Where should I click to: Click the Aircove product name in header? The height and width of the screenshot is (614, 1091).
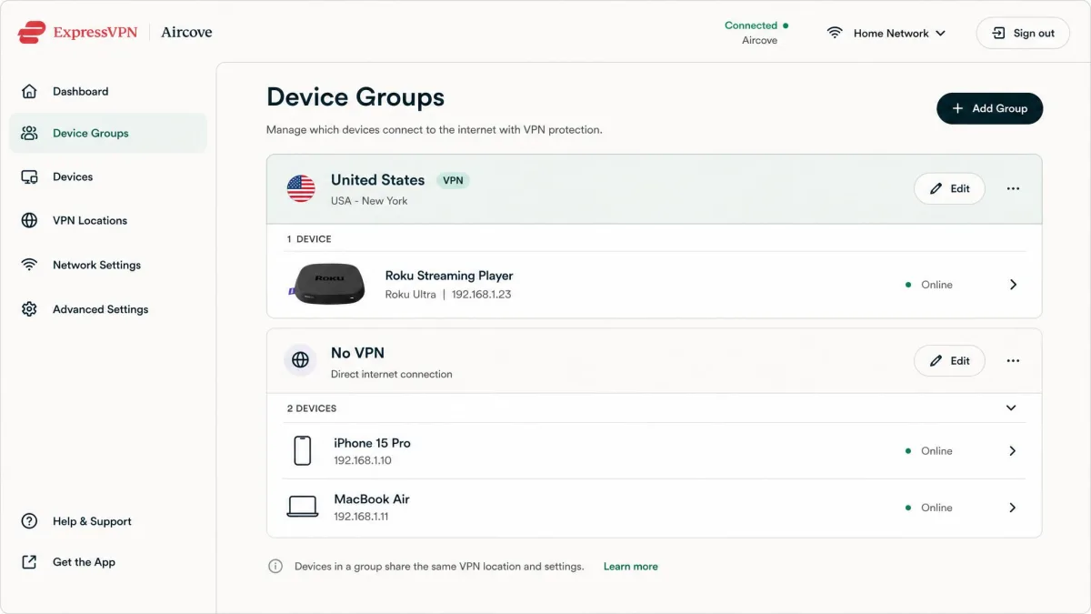[x=186, y=32]
